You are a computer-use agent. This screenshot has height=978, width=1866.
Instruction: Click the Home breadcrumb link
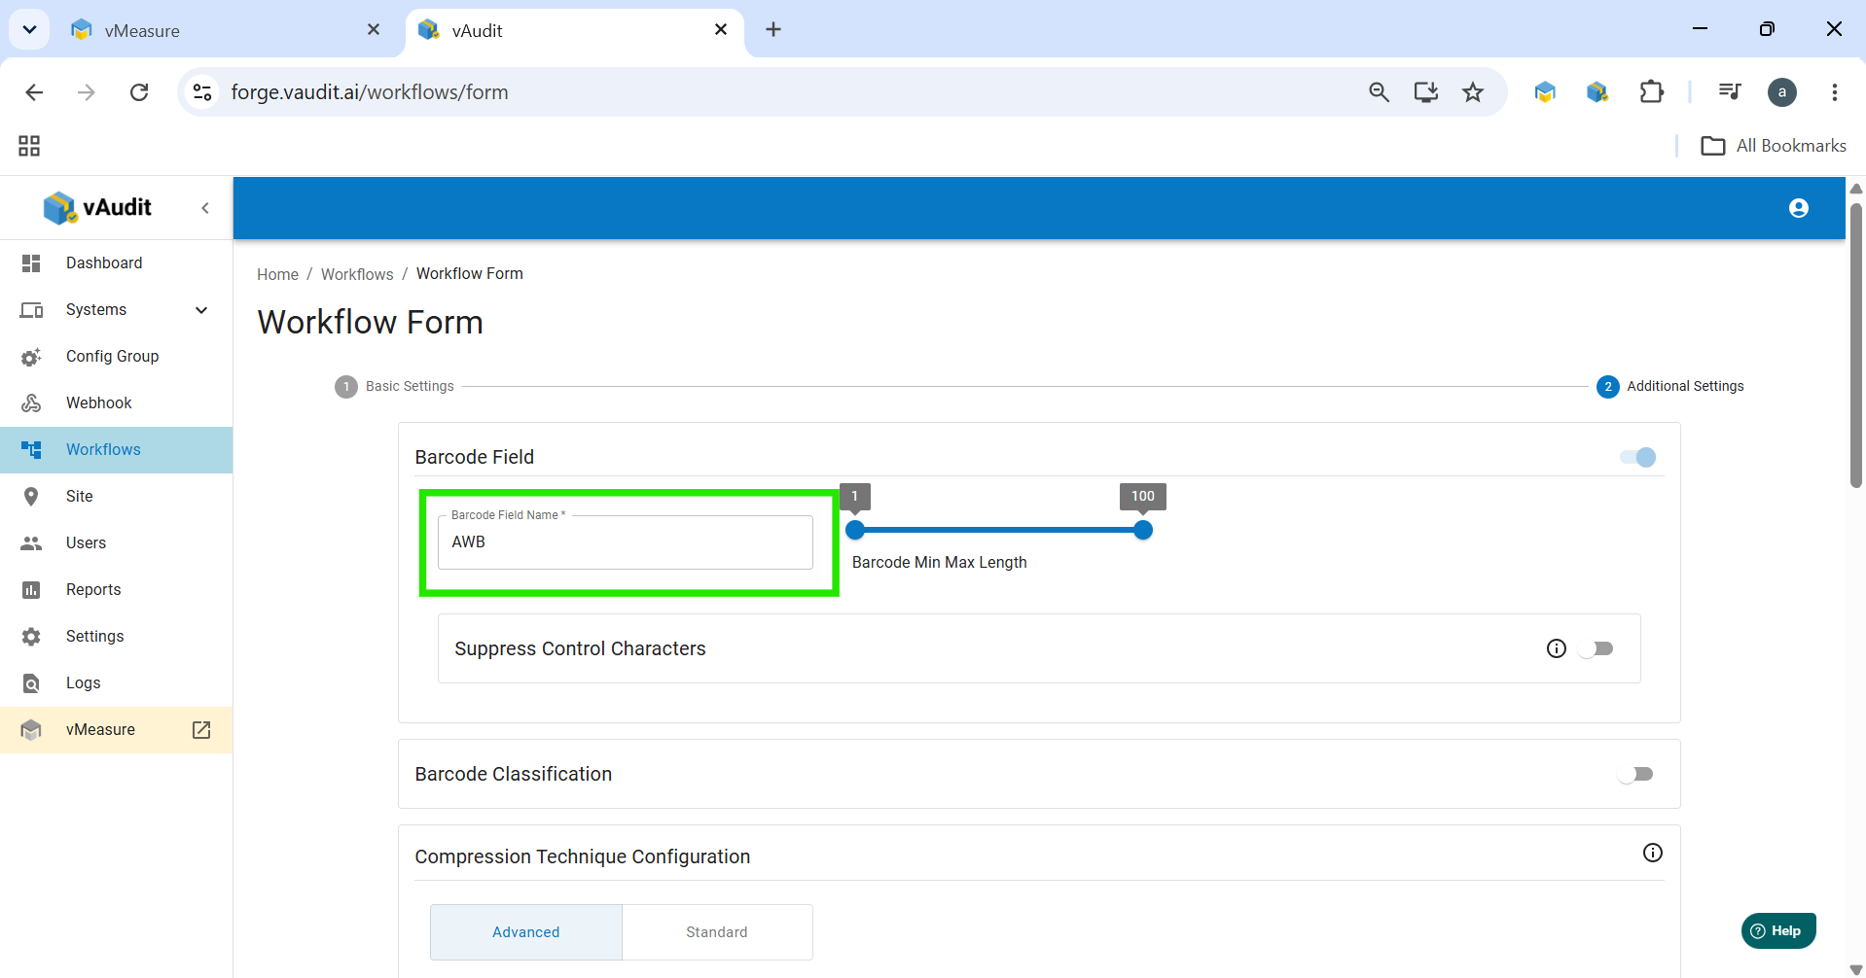click(277, 274)
